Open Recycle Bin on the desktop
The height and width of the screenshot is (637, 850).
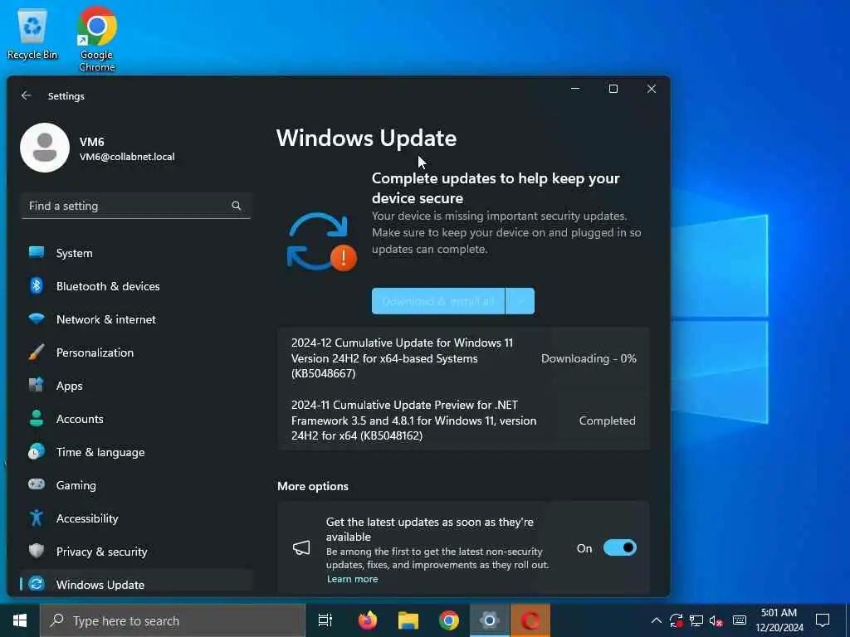click(x=32, y=35)
